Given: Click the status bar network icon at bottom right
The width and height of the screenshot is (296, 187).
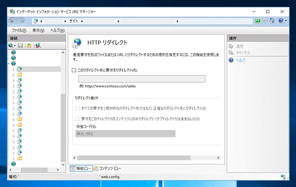Looking at the screenshot, I should (283, 177).
